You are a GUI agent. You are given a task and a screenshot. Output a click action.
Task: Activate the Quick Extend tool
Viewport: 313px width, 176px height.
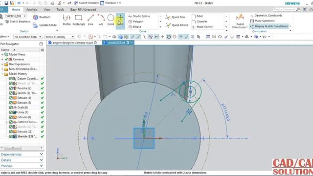[x=177, y=25]
